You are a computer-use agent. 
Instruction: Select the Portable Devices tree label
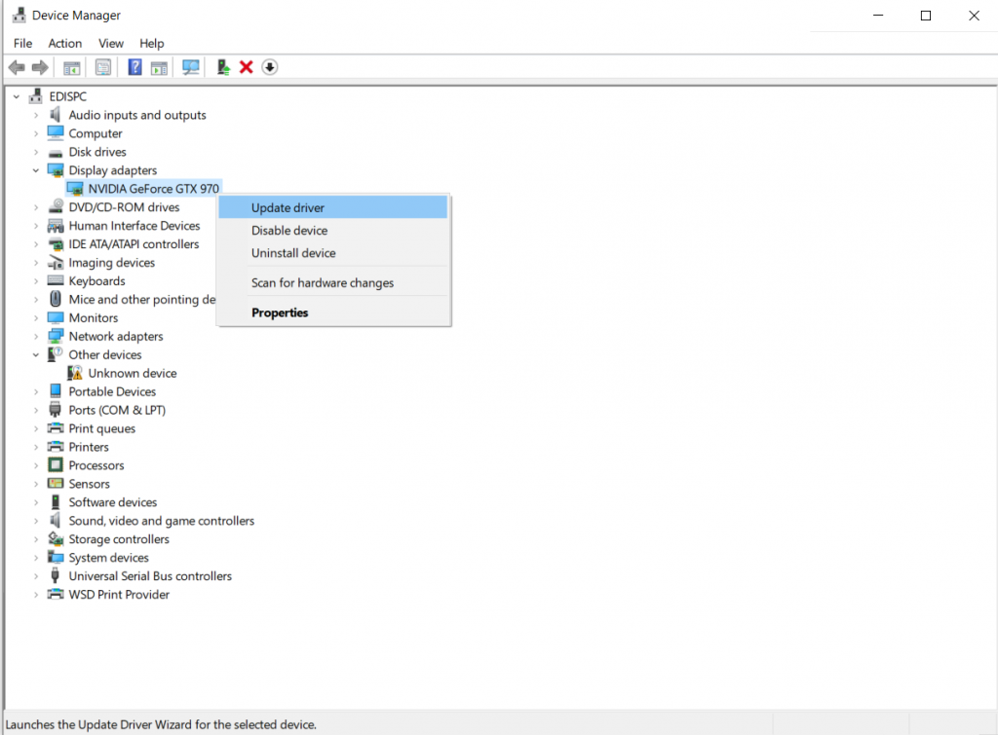click(x=112, y=391)
